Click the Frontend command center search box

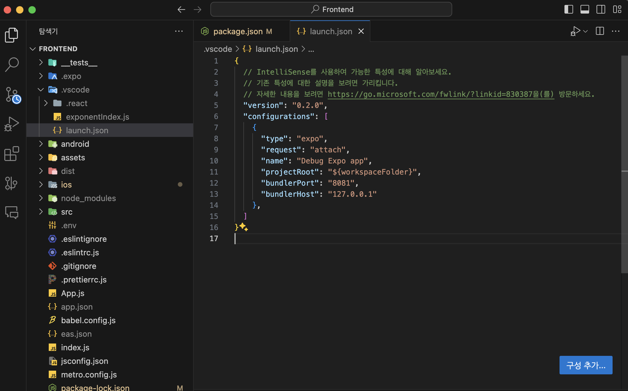(331, 9)
